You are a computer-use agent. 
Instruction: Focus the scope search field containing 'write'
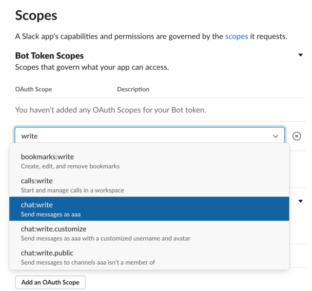(150, 136)
